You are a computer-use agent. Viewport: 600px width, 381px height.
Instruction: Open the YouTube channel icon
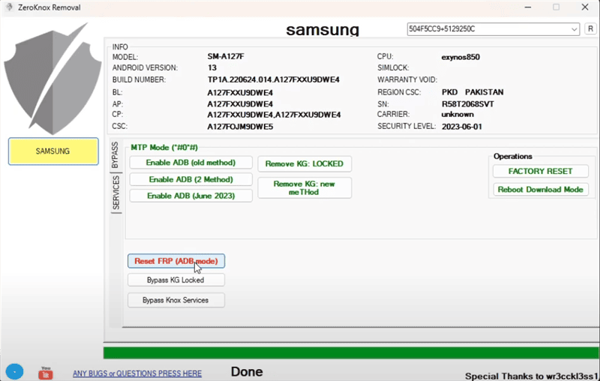pos(46,372)
